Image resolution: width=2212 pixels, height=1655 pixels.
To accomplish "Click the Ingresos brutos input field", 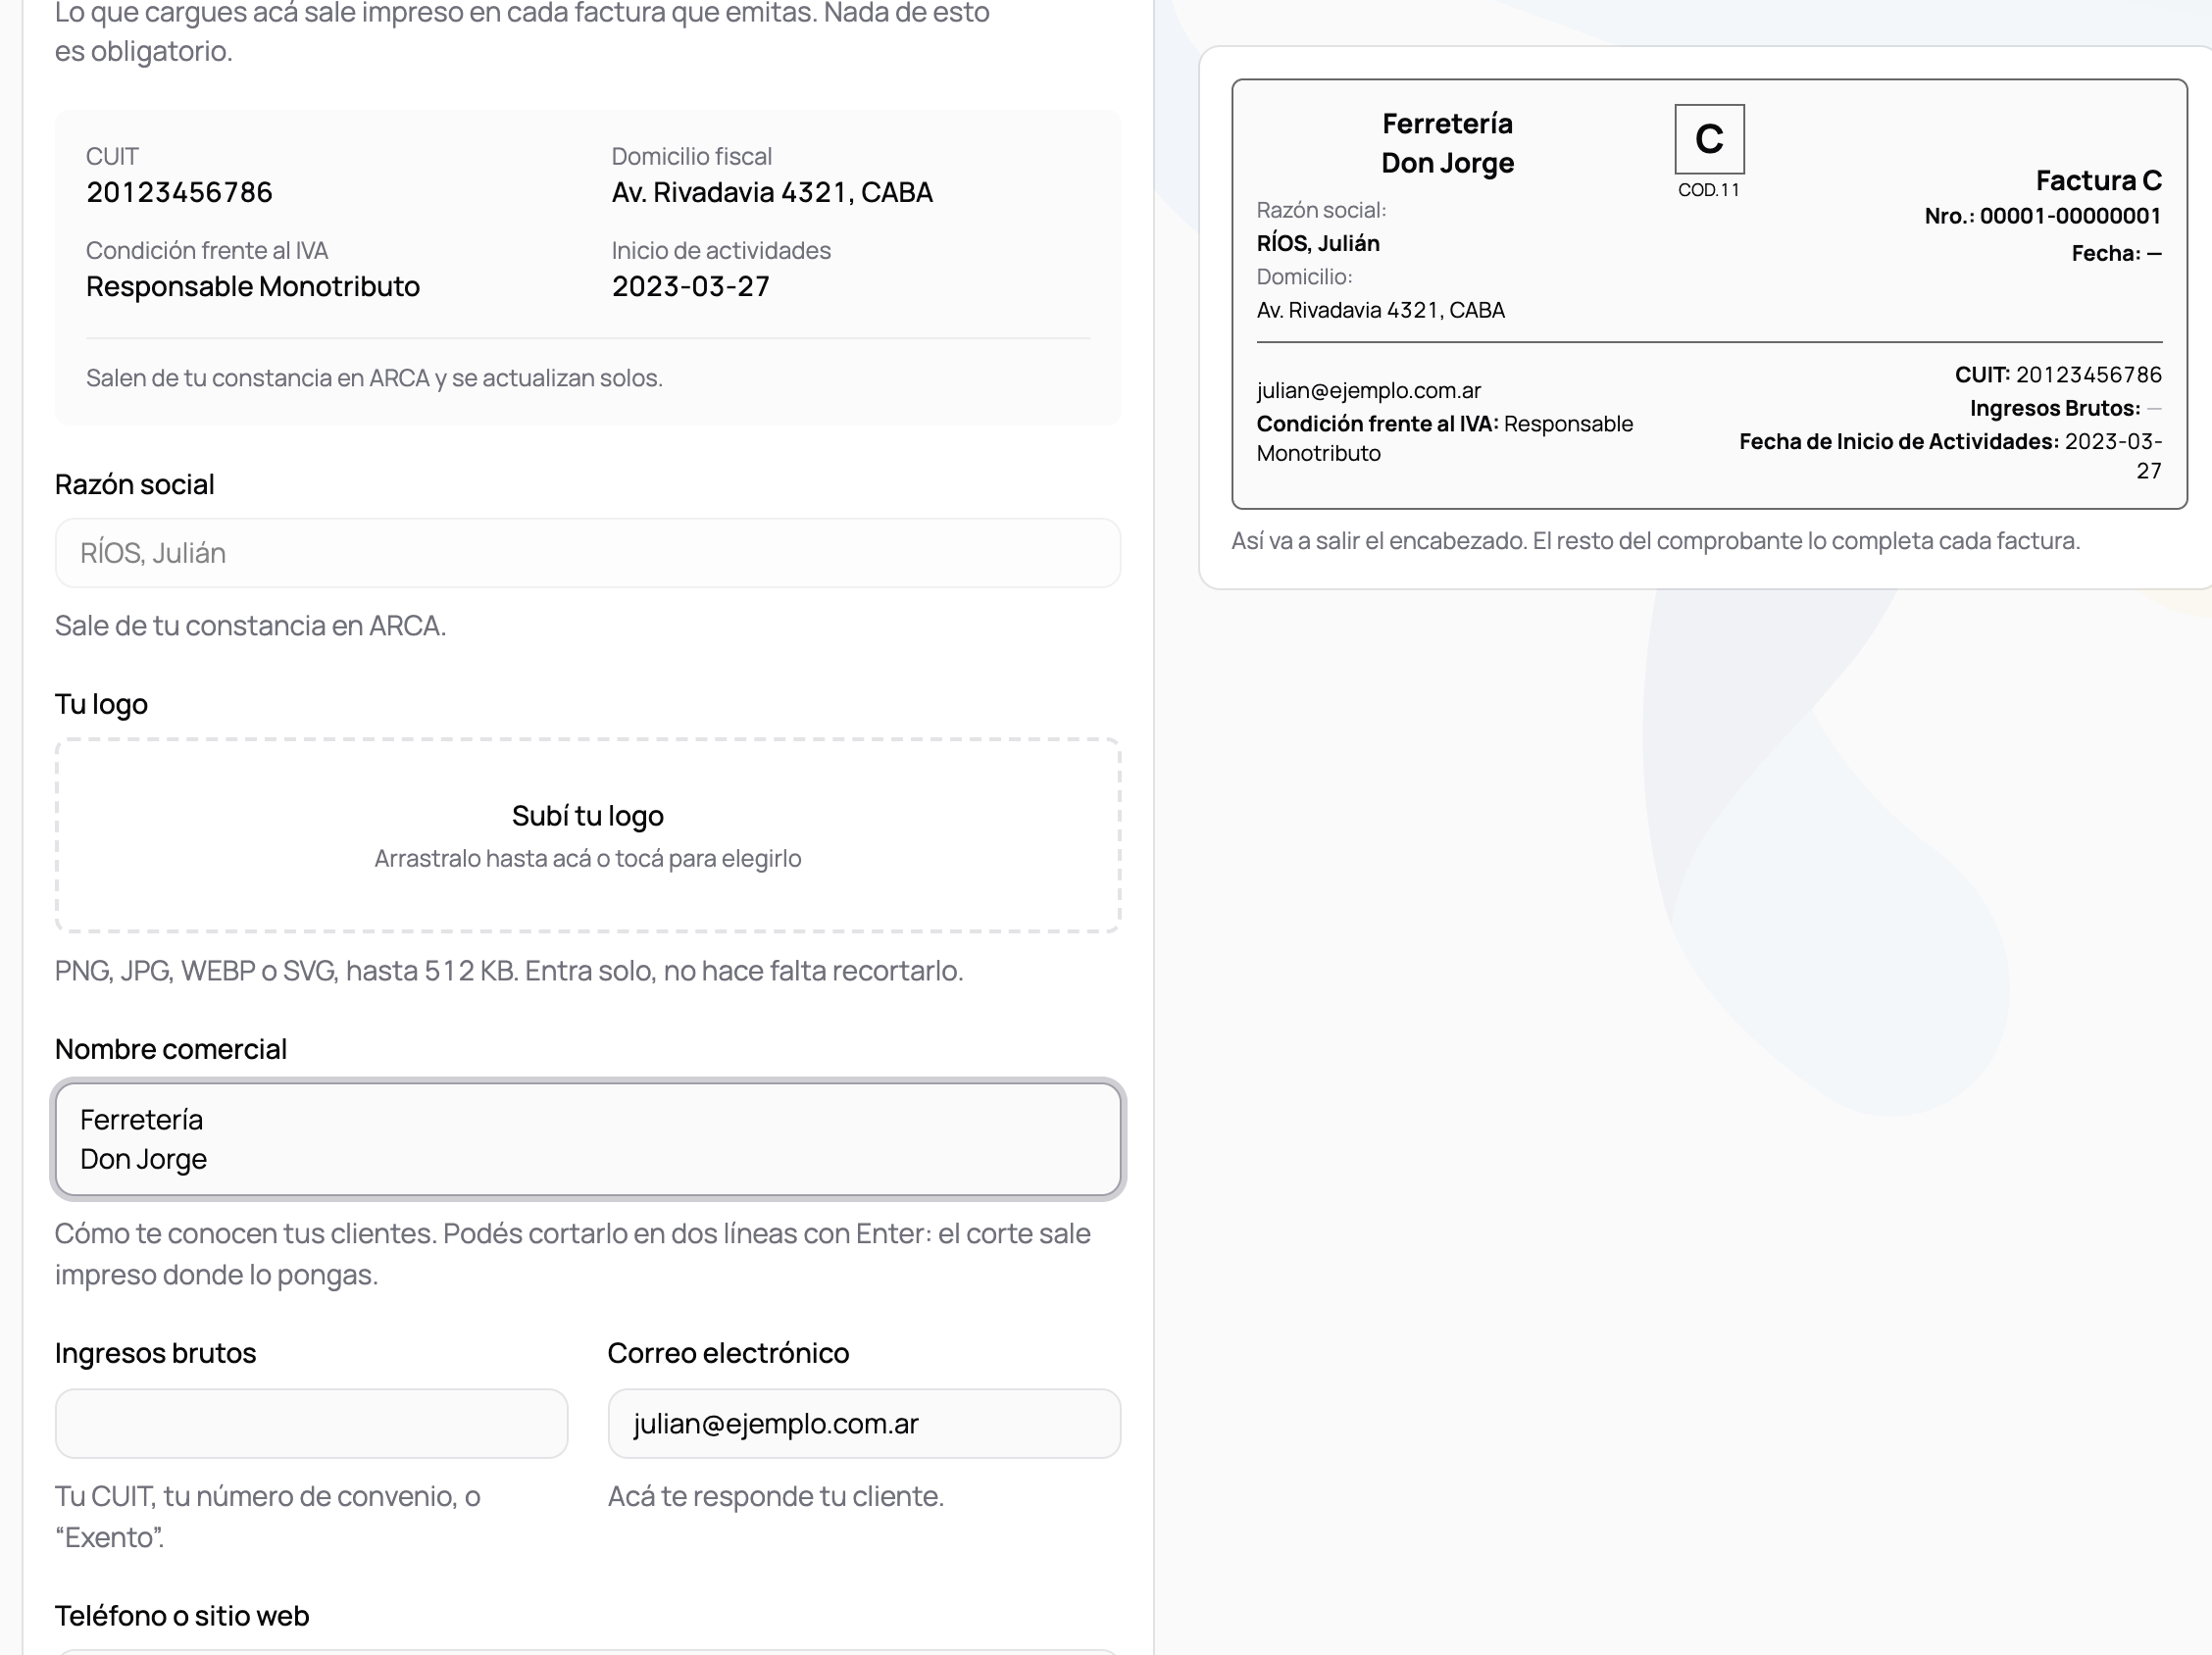I will (x=311, y=1423).
